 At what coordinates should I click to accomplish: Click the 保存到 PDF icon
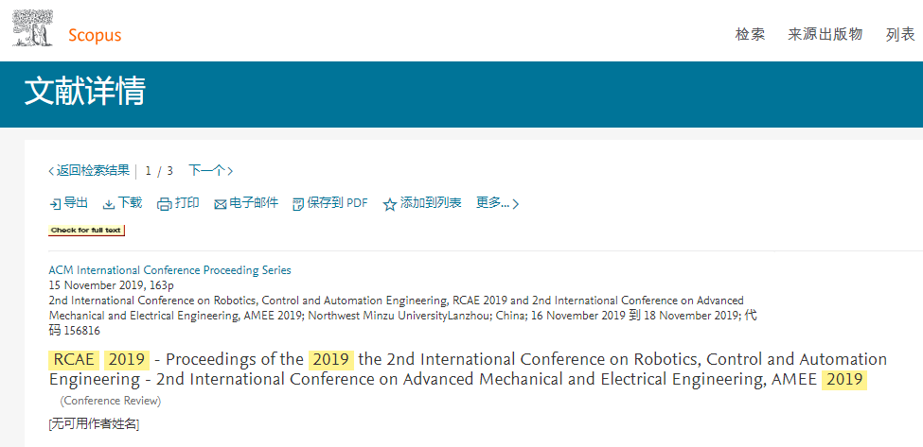coord(298,204)
